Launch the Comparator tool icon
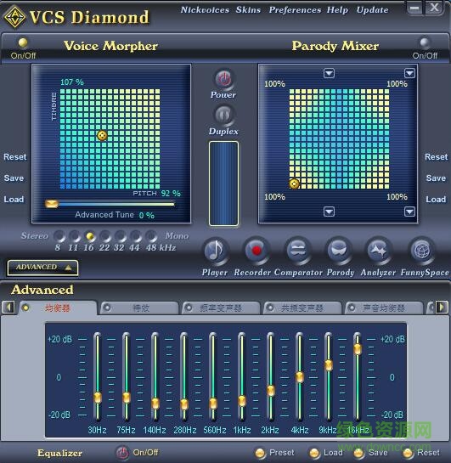This screenshot has width=451, height=463. point(297,251)
